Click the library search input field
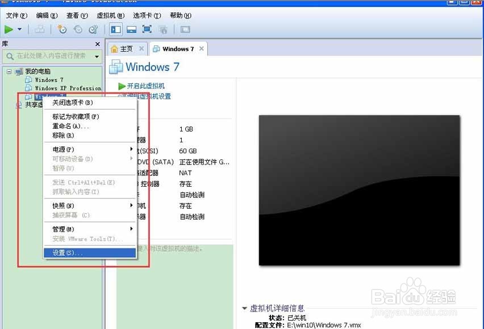 coord(51,56)
